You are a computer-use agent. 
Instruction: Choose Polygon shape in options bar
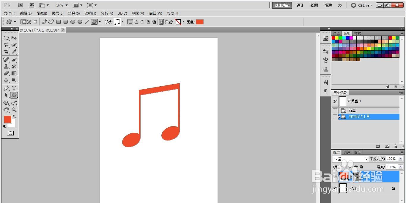click(x=80, y=22)
